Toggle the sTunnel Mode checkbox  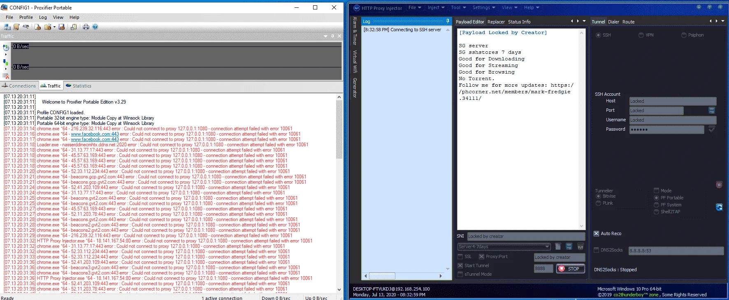[x=460, y=274]
